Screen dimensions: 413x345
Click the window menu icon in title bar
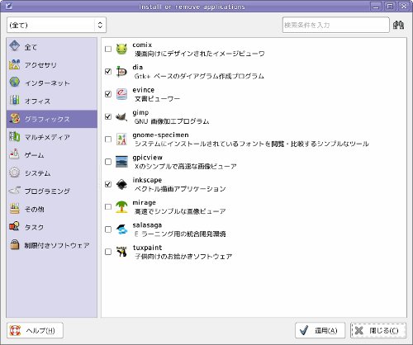click(x=8, y=6)
